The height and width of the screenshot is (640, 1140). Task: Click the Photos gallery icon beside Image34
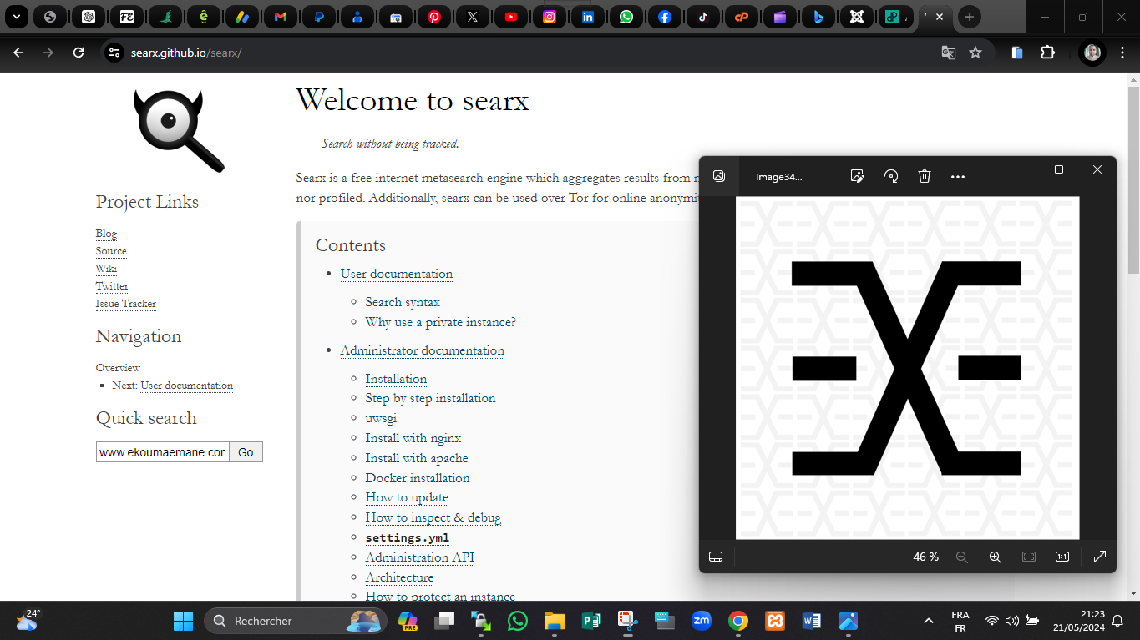tap(719, 176)
